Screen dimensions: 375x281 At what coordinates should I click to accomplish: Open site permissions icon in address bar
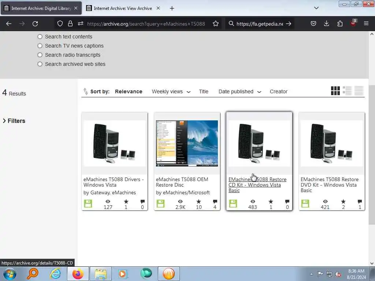click(80, 23)
